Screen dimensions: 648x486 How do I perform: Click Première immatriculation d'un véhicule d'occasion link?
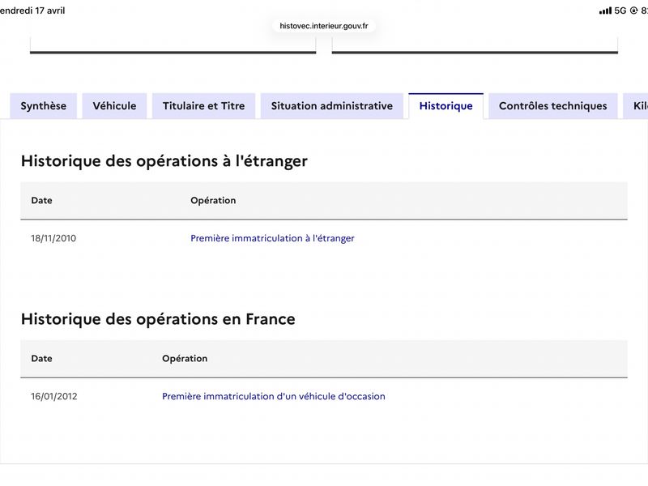click(274, 396)
